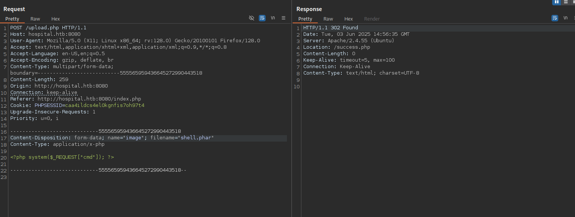Click the Content-Type: application/x-php line
The width and height of the screenshot is (575, 217).
pos(57,144)
